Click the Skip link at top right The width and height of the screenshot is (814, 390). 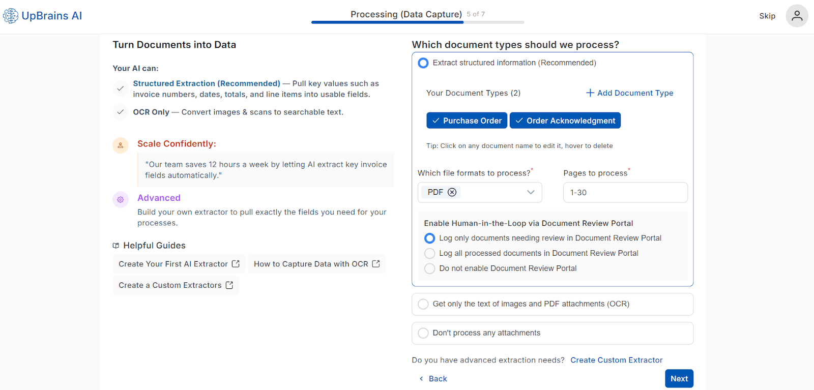(767, 16)
